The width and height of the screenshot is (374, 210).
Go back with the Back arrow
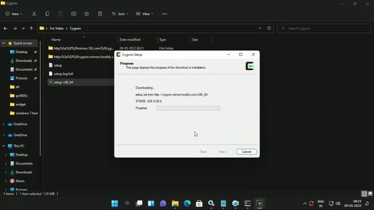click(x=5, y=29)
